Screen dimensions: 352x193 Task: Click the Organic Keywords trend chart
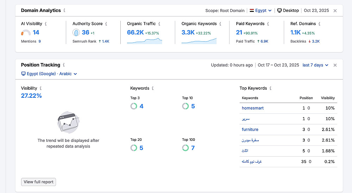(199, 41)
